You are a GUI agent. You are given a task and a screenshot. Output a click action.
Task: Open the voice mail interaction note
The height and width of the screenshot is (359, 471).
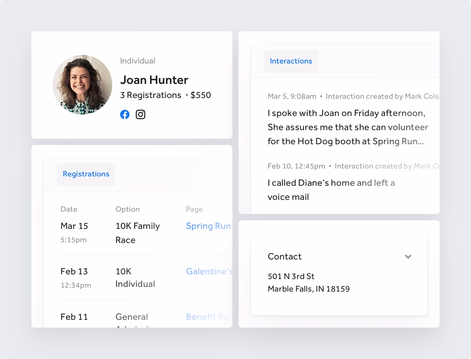pyautogui.click(x=331, y=190)
